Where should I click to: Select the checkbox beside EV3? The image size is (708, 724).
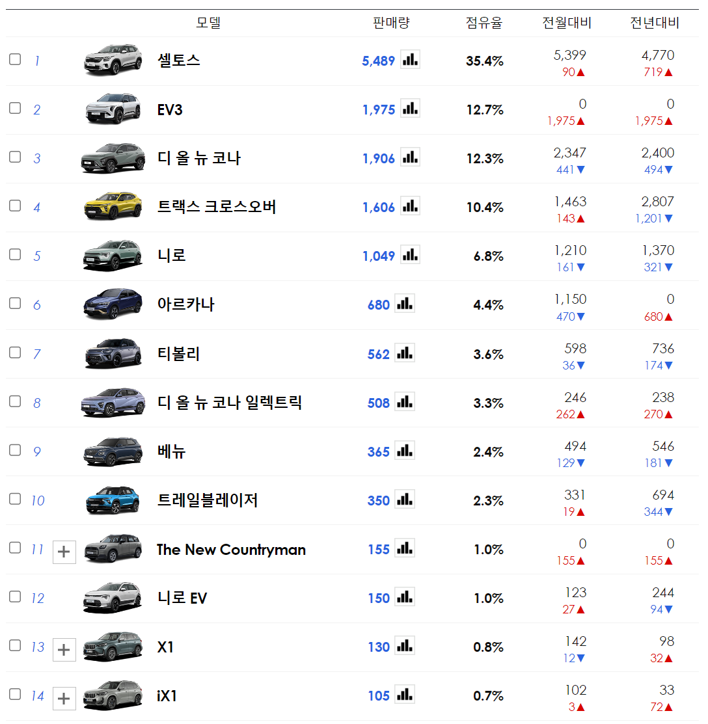[15, 108]
